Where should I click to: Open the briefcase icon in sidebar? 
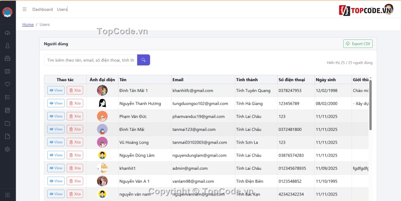[8, 59]
